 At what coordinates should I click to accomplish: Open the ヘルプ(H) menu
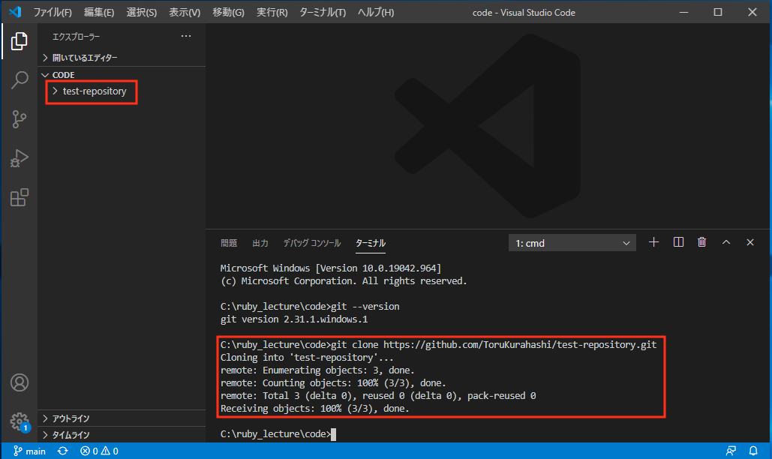(x=376, y=12)
